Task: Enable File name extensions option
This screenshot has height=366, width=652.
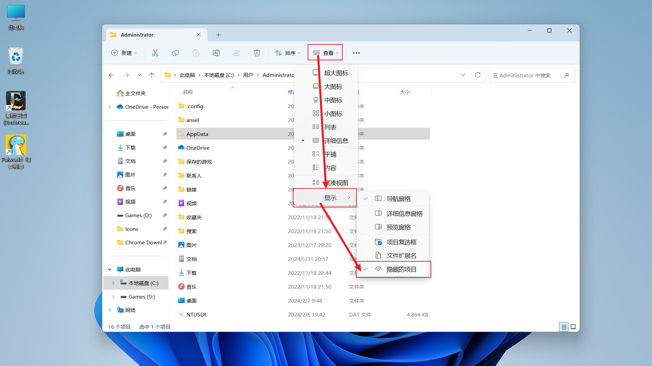Action: click(393, 256)
